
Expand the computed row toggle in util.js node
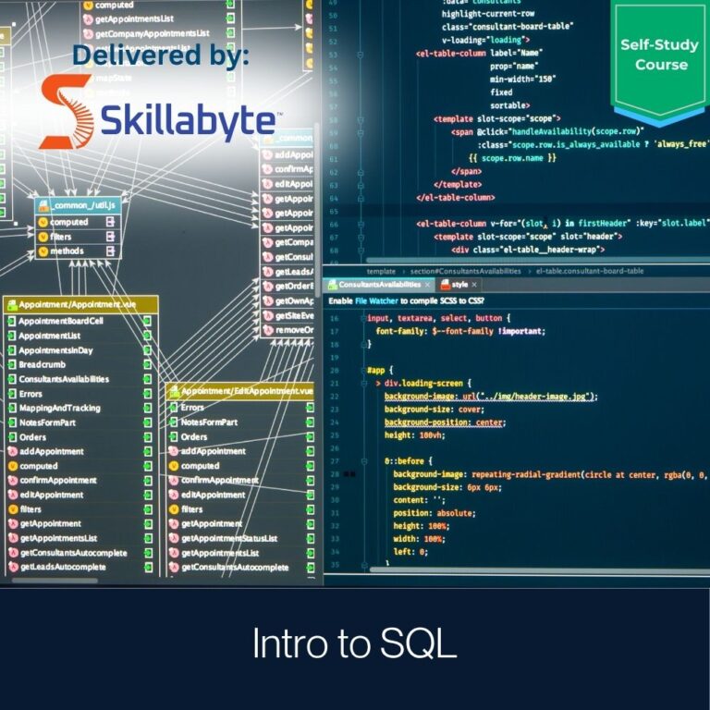coord(110,222)
